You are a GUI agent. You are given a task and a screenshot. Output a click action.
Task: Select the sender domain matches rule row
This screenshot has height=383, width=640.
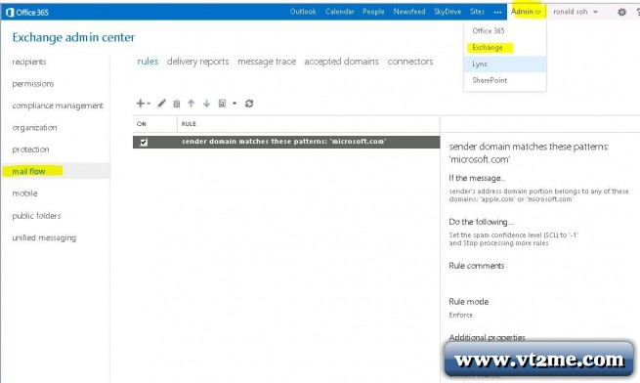pyautogui.click(x=286, y=142)
